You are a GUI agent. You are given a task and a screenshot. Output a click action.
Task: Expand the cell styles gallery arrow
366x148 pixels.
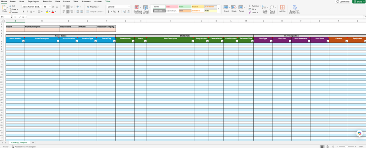219,9
